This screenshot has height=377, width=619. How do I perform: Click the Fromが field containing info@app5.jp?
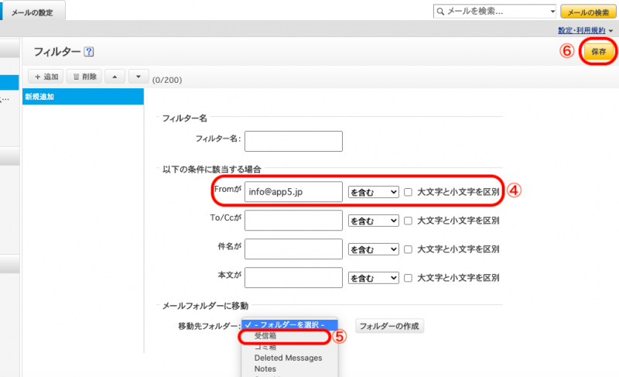tap(293, 192)
